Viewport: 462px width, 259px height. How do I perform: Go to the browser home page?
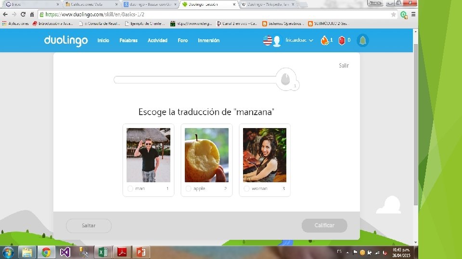click(x=32, y=14)
